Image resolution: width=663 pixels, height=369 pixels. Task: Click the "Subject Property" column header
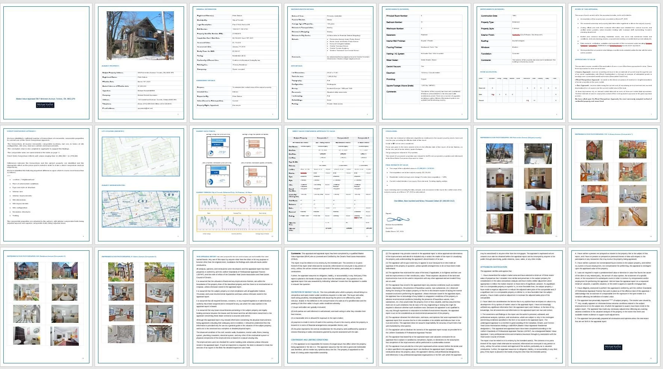300,138
